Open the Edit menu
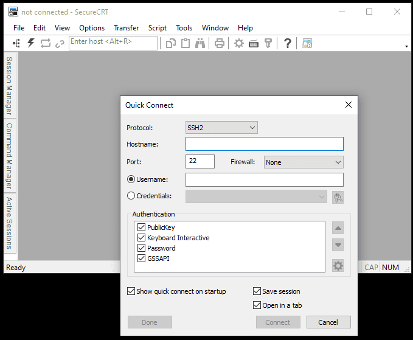Screen dimensions: 413x340 40,28
